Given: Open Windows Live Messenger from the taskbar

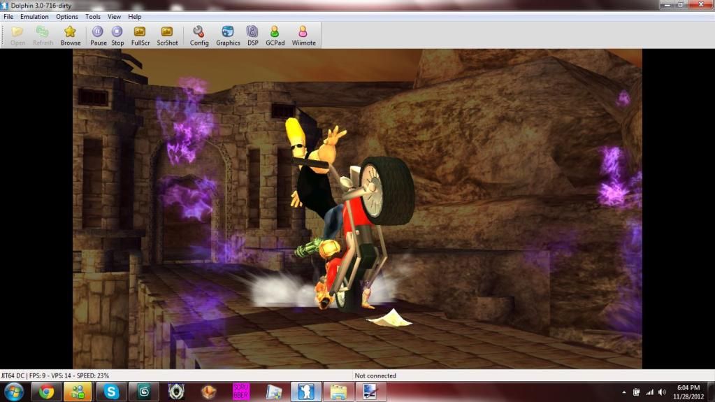Looking at the screenshot, I should coord(78,392).
